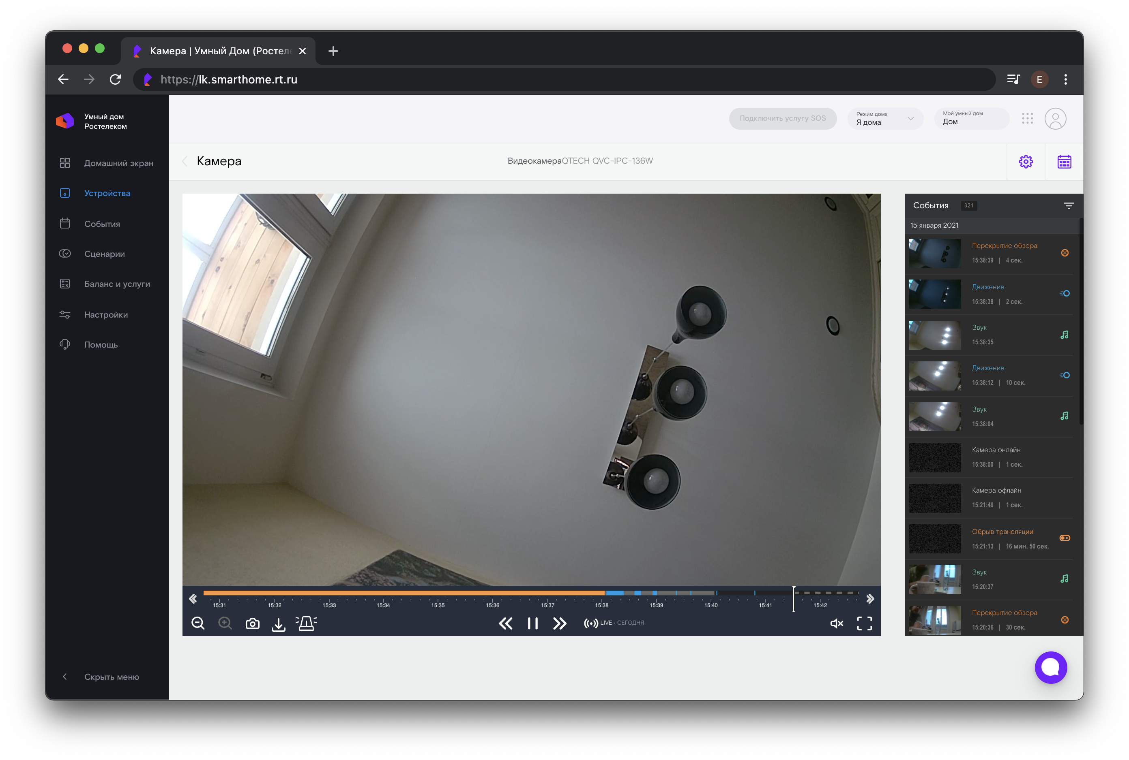Take a camera snapshot with the photo icon

point(252,623)
